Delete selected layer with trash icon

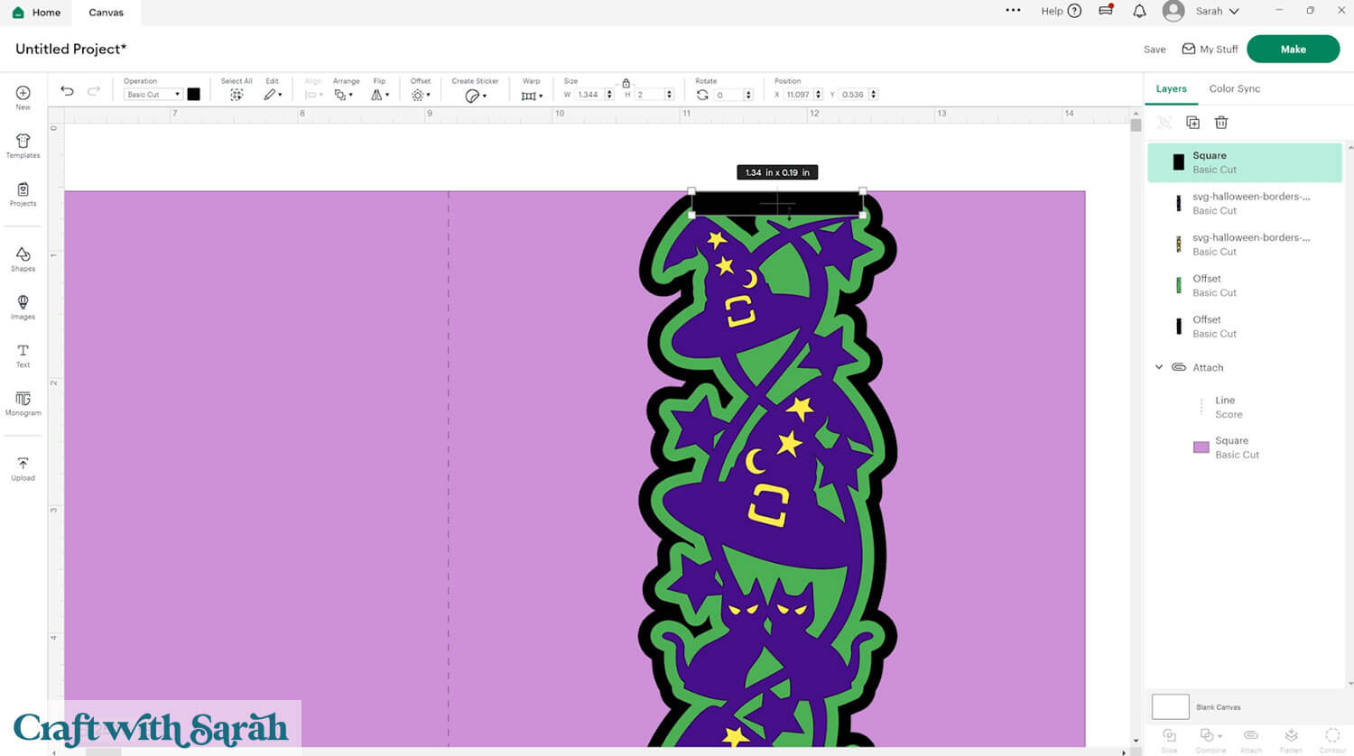tap(1221, 123)
